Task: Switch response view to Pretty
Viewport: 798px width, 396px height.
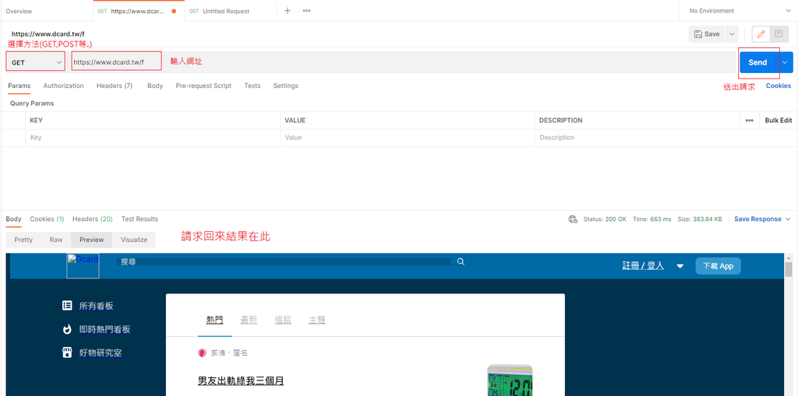Action: (x=23, y=240)
